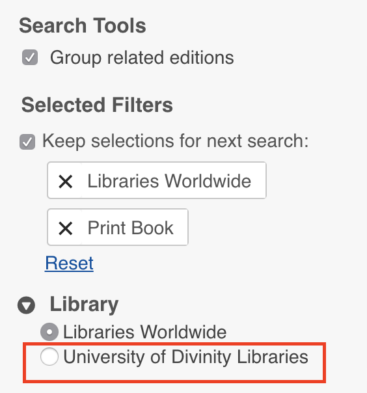Viewport: 367px width, 393px height.
Task: Remove the Libraries Worldwide filter via X icon
Action: click(x=66, y=182)
